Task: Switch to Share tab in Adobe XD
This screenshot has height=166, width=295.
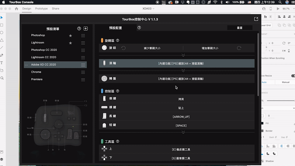Action: [56, 8]
